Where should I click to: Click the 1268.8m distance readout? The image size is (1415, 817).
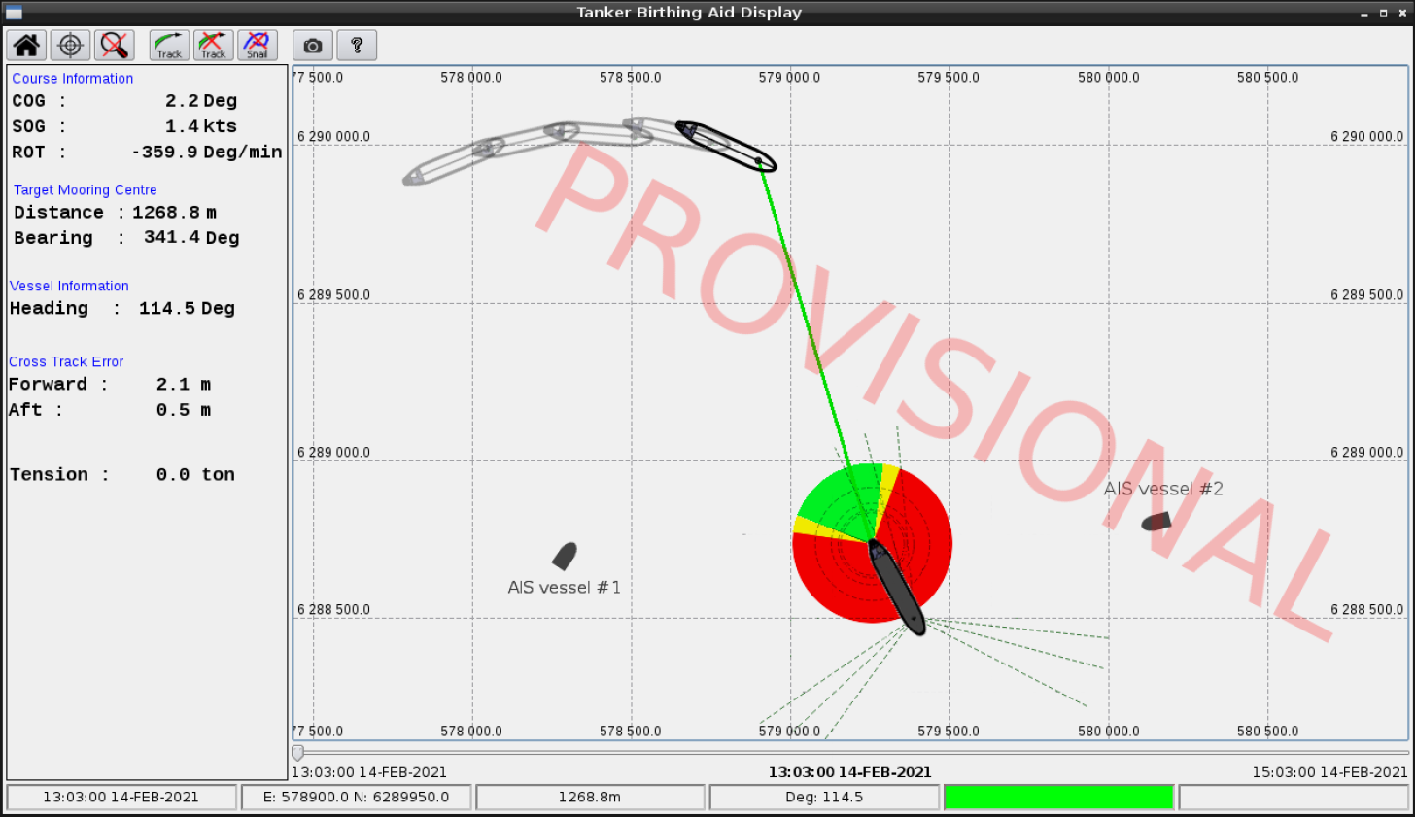coord(590,797)
